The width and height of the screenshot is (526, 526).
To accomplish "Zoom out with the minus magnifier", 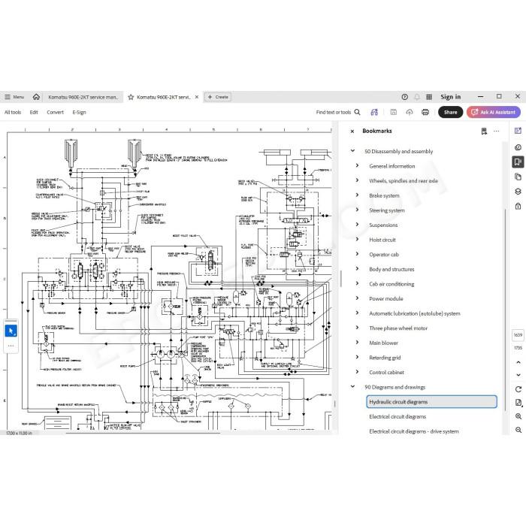I will click(x=518, y=430).
